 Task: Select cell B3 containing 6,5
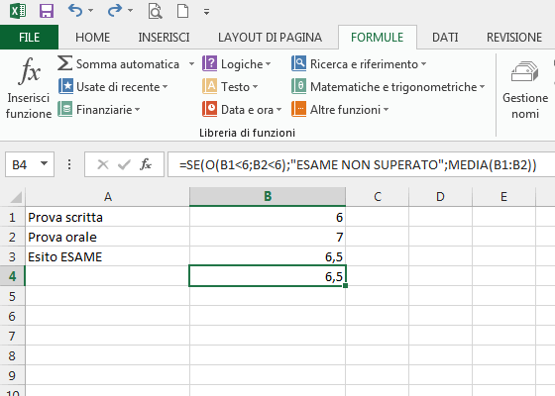[268, 256]
